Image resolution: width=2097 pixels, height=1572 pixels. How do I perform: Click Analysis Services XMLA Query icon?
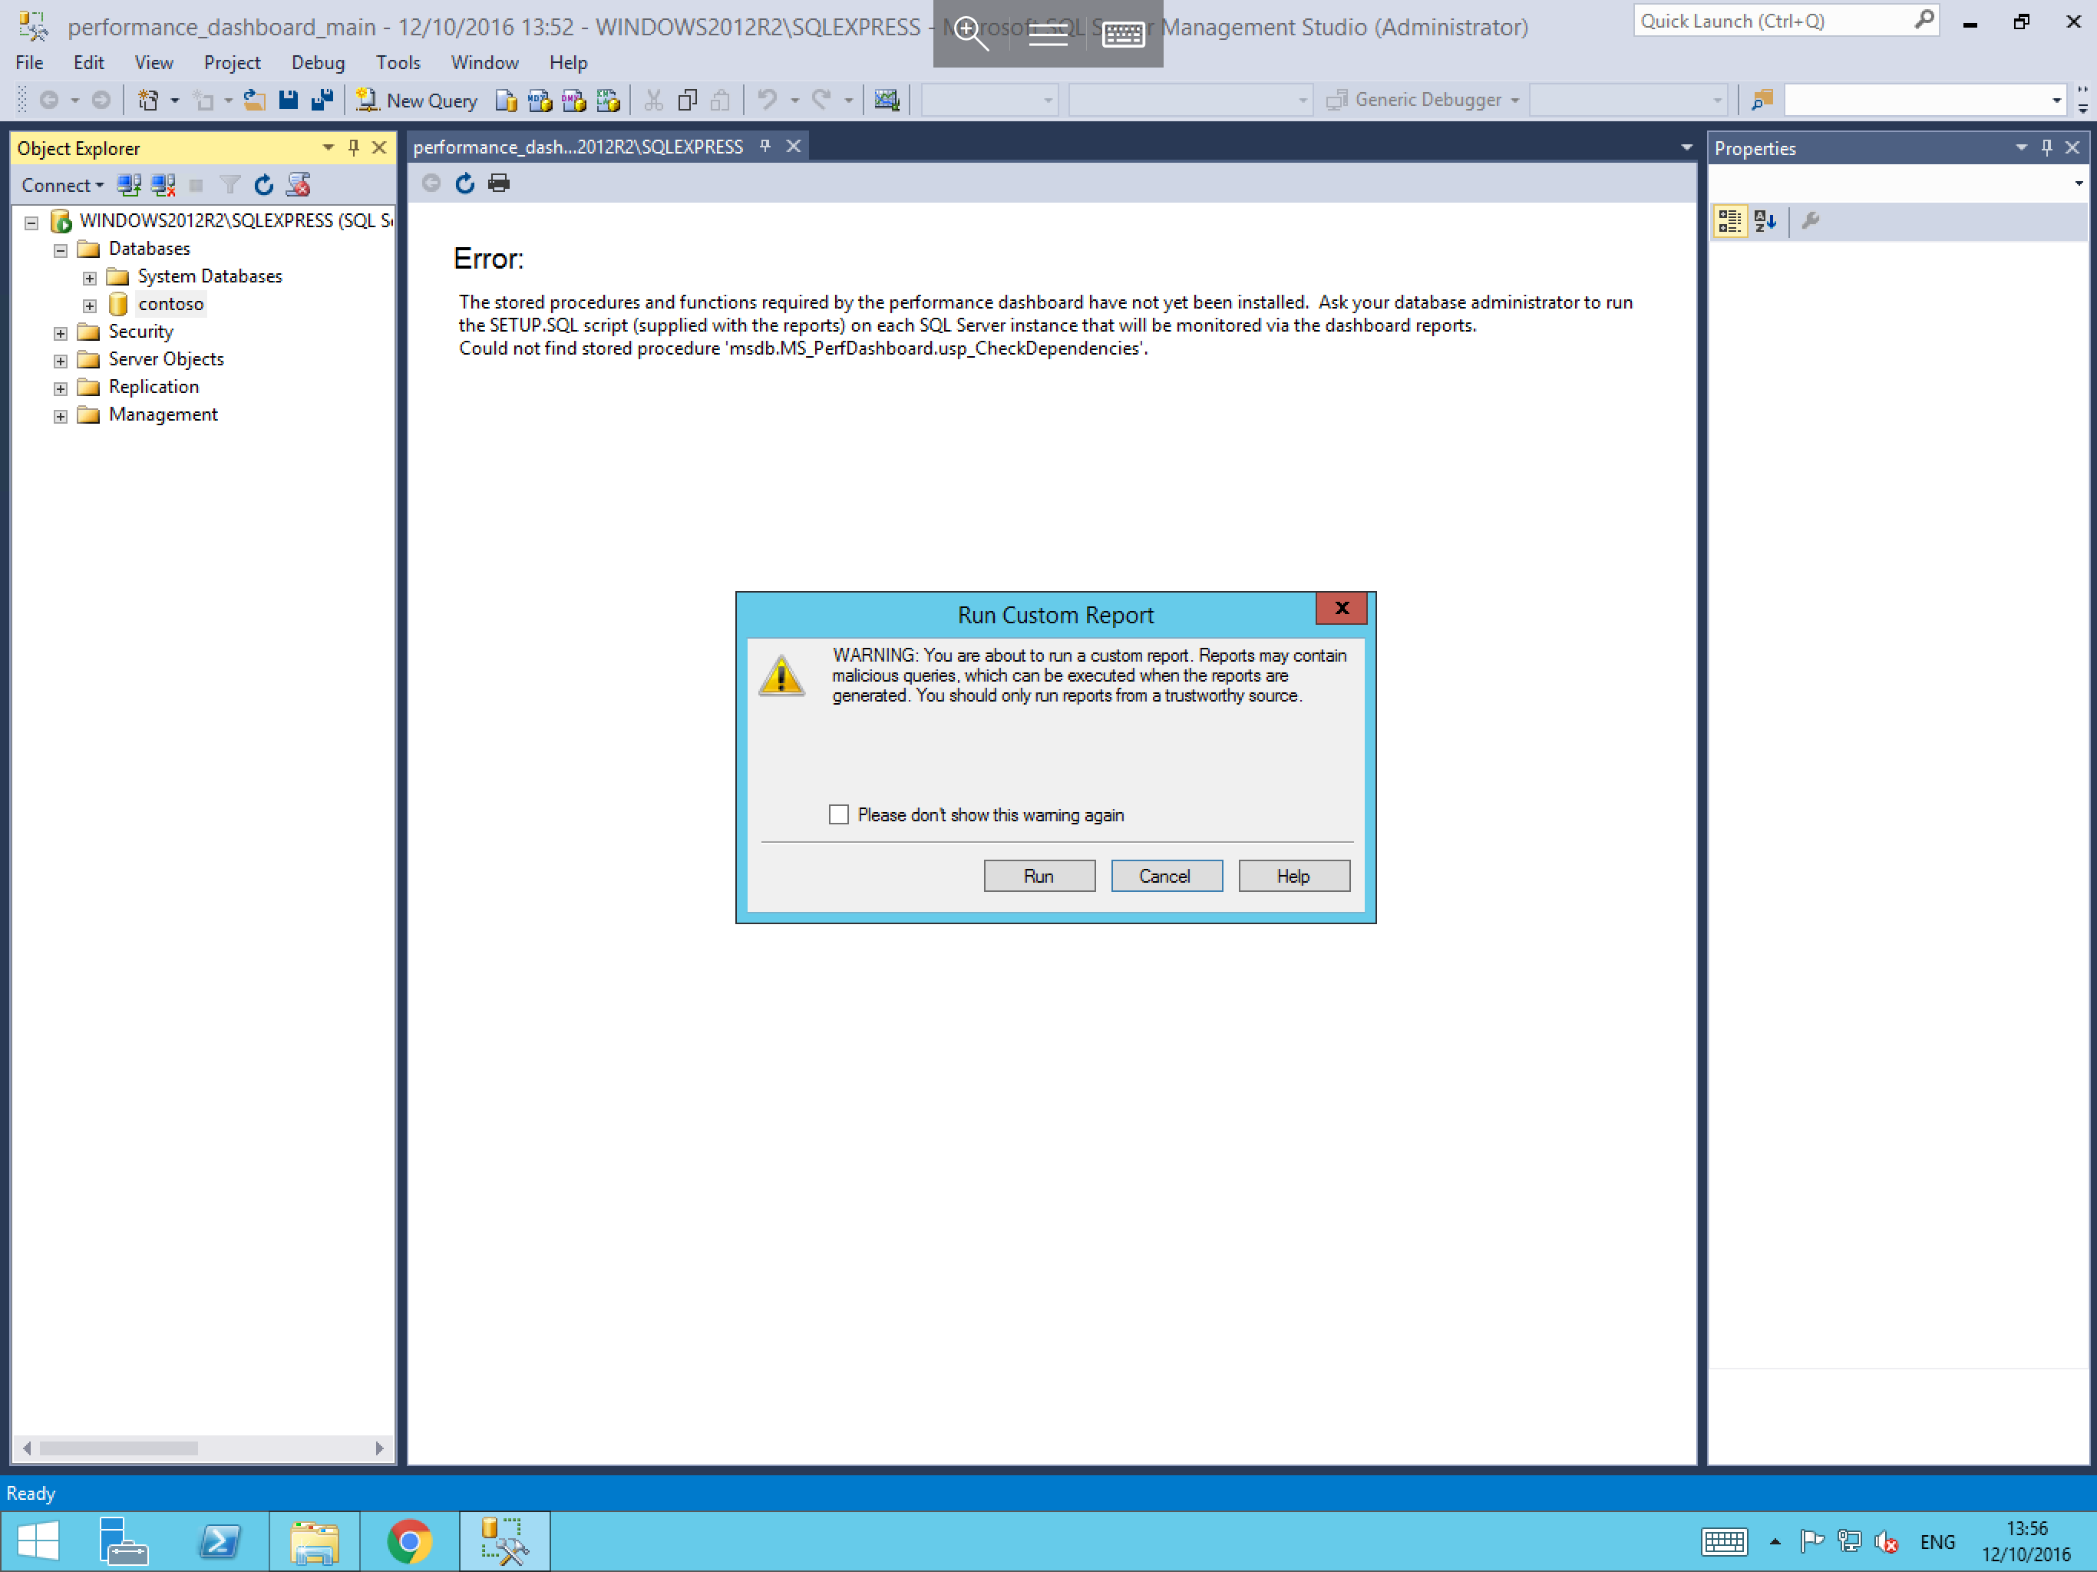pyautogui.click(x=609, y=100)
